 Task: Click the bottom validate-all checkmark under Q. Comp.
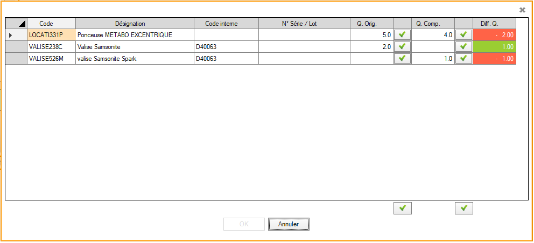463,208
